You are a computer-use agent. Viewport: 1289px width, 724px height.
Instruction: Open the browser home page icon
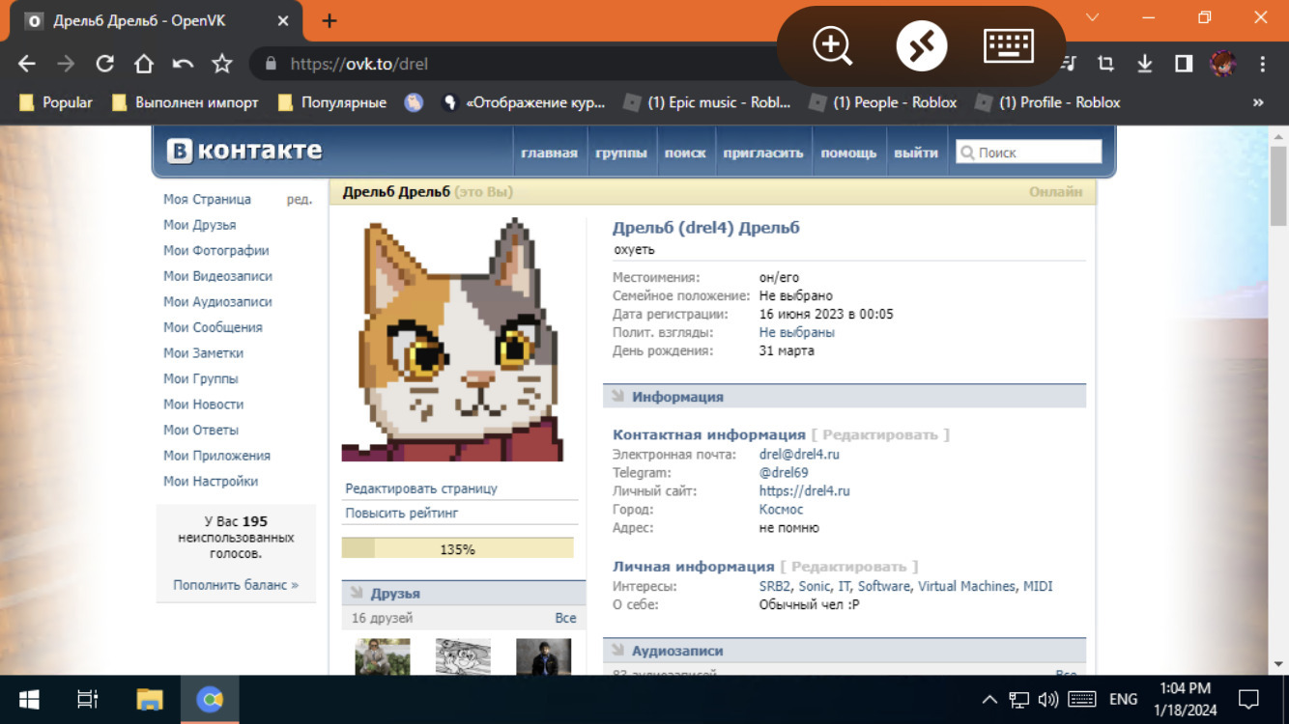144,64
